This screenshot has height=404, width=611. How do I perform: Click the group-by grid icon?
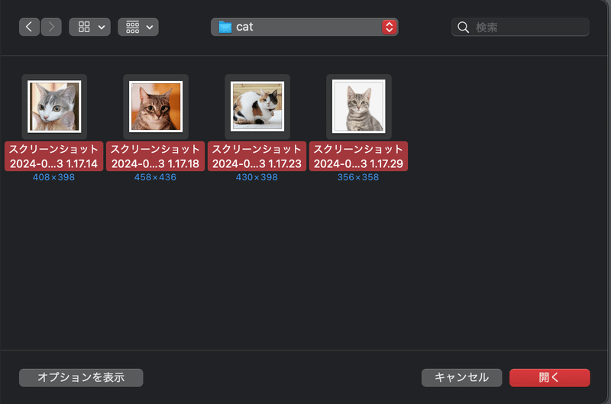132,27
